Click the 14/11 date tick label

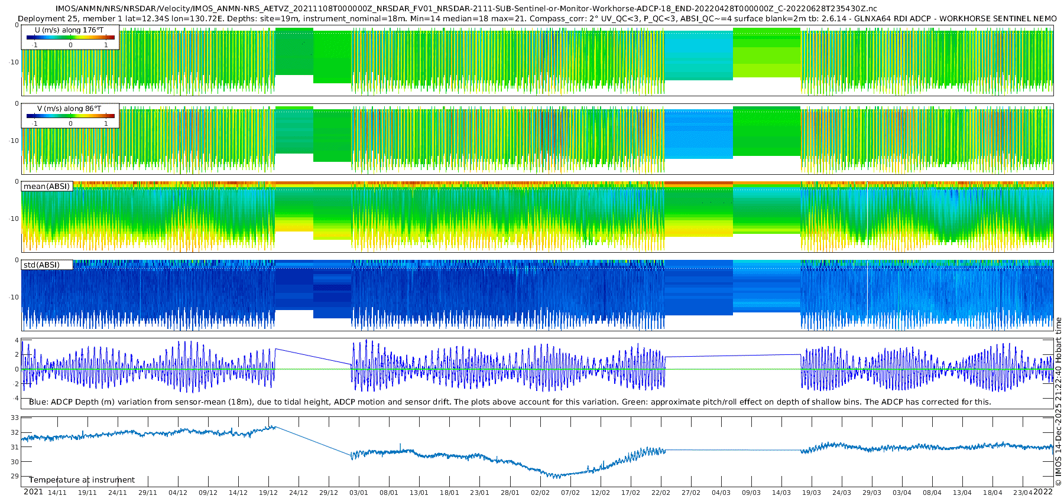(57, 493)
